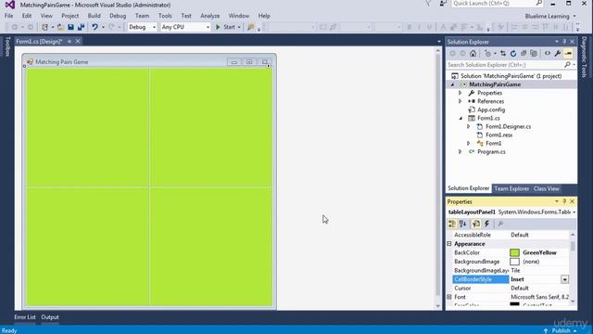
Task: Click the View Code icon in Solution Explorer
Action: pyautogui.click(x=548, y=54)
